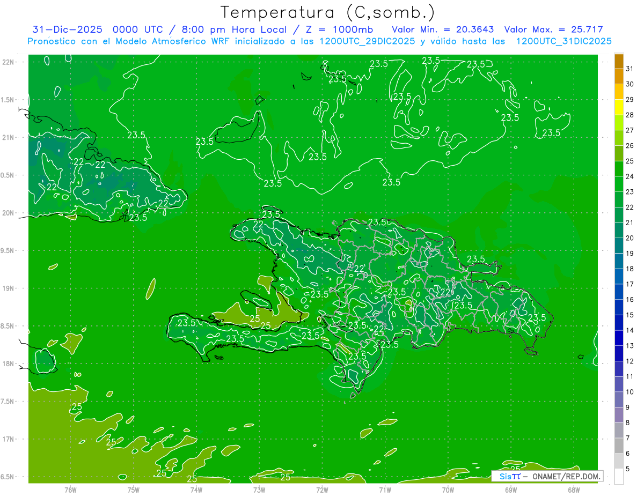The width and height of the screenshot is (644, 497).
Task: Click the gray swatch between 6 and 7 on legend
Action: coord(619,446)
